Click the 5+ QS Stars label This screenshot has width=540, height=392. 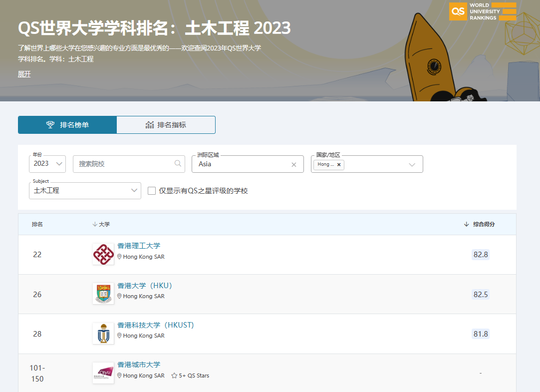194,376
